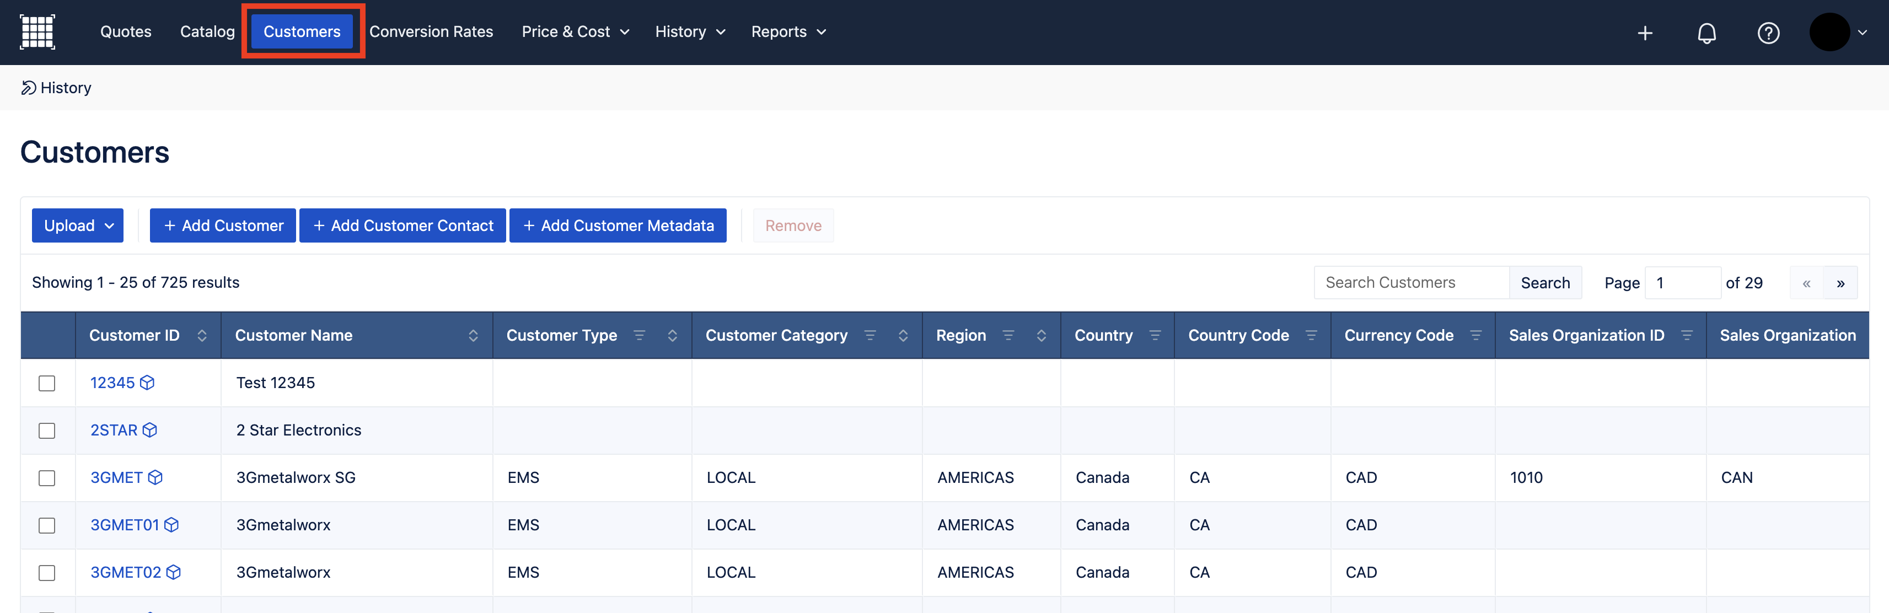Viewport: 1889px width, 613px height.
Task: Open the Country Code filter icon
Action: point(1311,335)
